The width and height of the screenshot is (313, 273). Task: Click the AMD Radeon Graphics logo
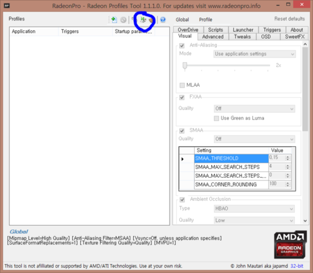click(x=290, y=245)
